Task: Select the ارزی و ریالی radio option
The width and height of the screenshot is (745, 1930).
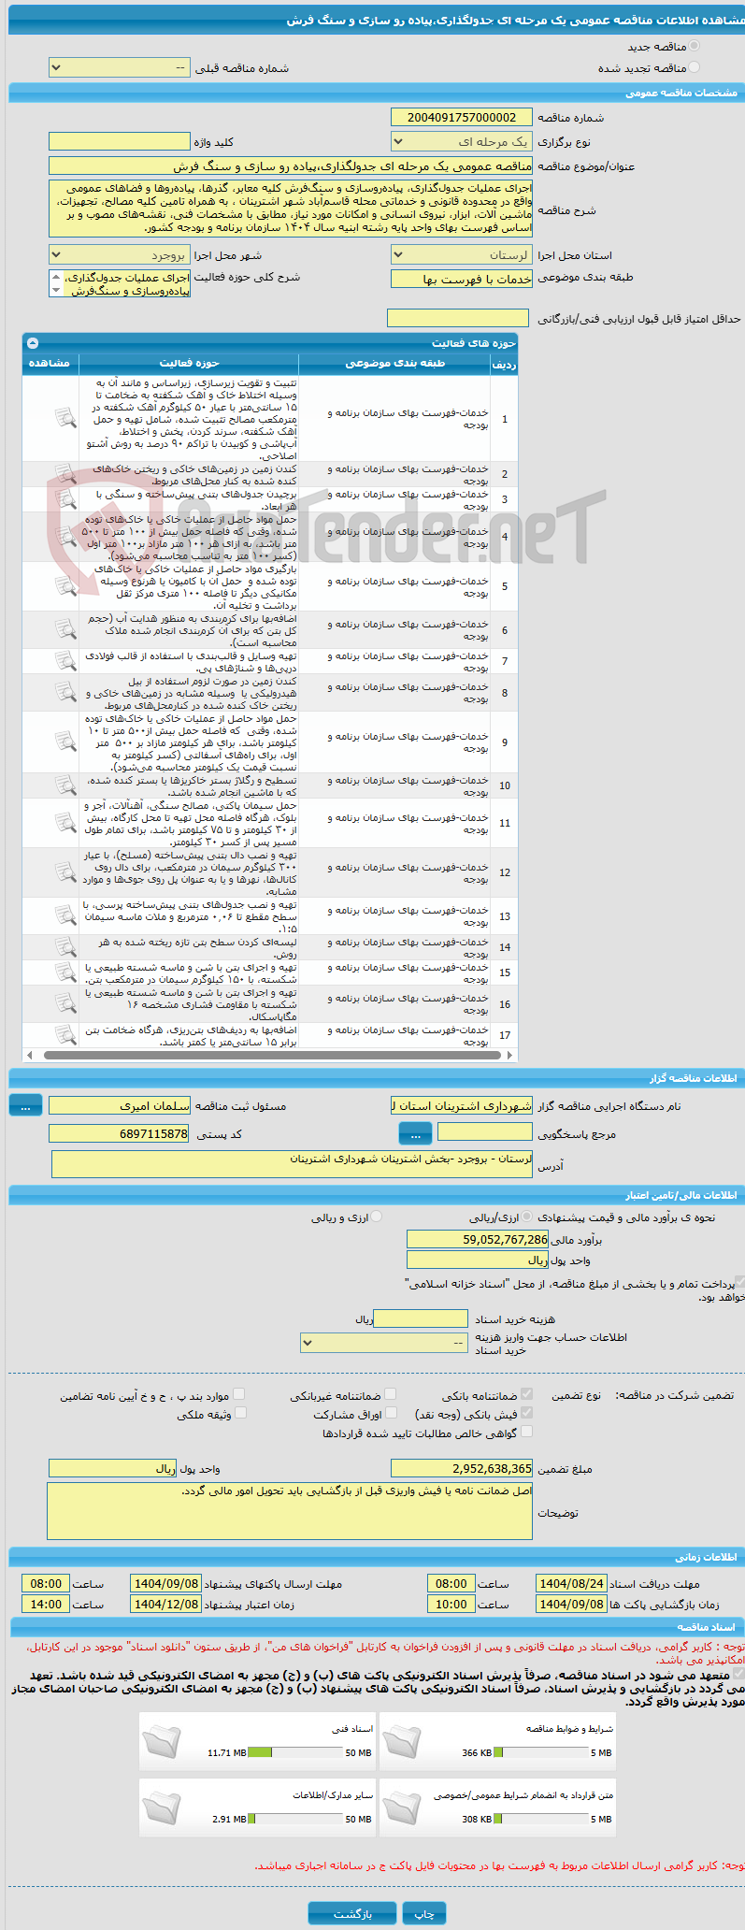Action: 376,1217
